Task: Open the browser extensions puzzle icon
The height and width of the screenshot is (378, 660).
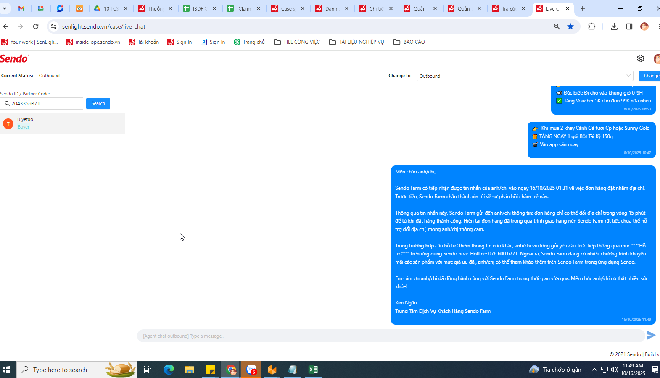Action: (592, 26)
